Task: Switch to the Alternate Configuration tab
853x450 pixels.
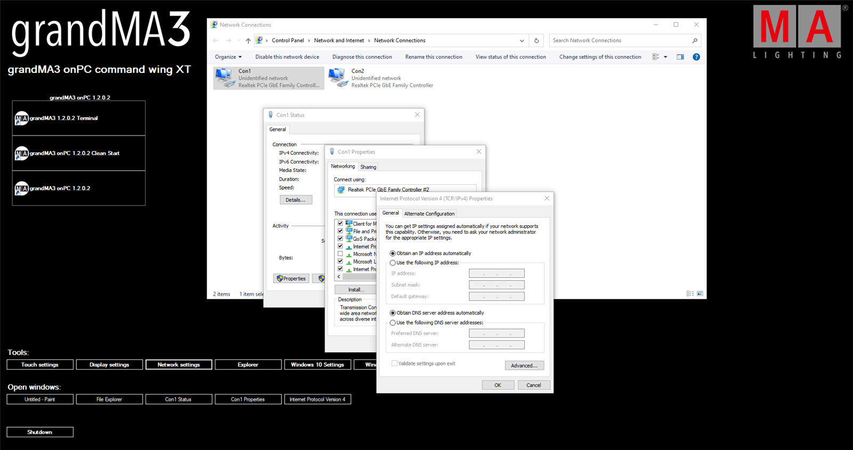Action: [429, 214]
